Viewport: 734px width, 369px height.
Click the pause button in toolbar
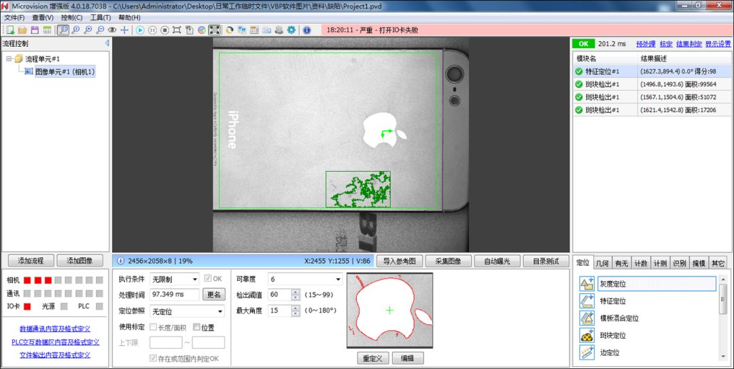click(x=153, y=30)
